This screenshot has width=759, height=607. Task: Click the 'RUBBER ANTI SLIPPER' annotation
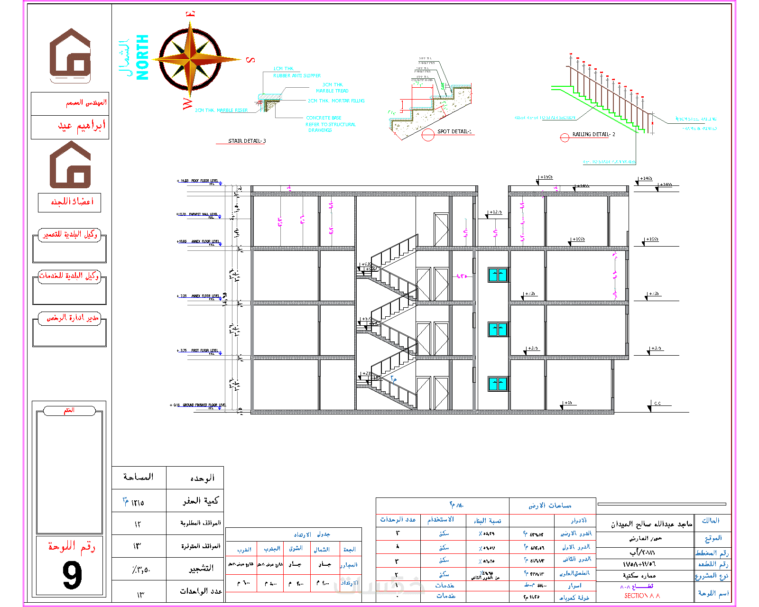[x=297, y=75]
